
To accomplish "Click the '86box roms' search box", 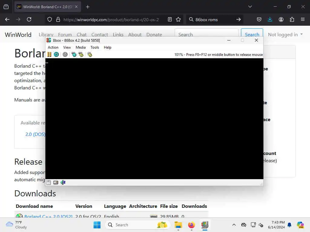I will pos(214,20).
